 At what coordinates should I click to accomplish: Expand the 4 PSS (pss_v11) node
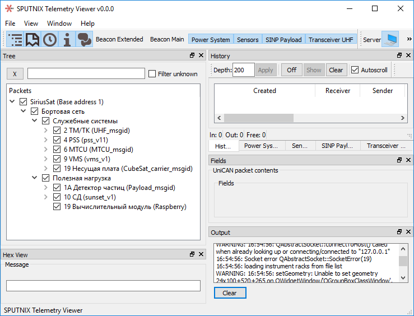coord(46,140)
